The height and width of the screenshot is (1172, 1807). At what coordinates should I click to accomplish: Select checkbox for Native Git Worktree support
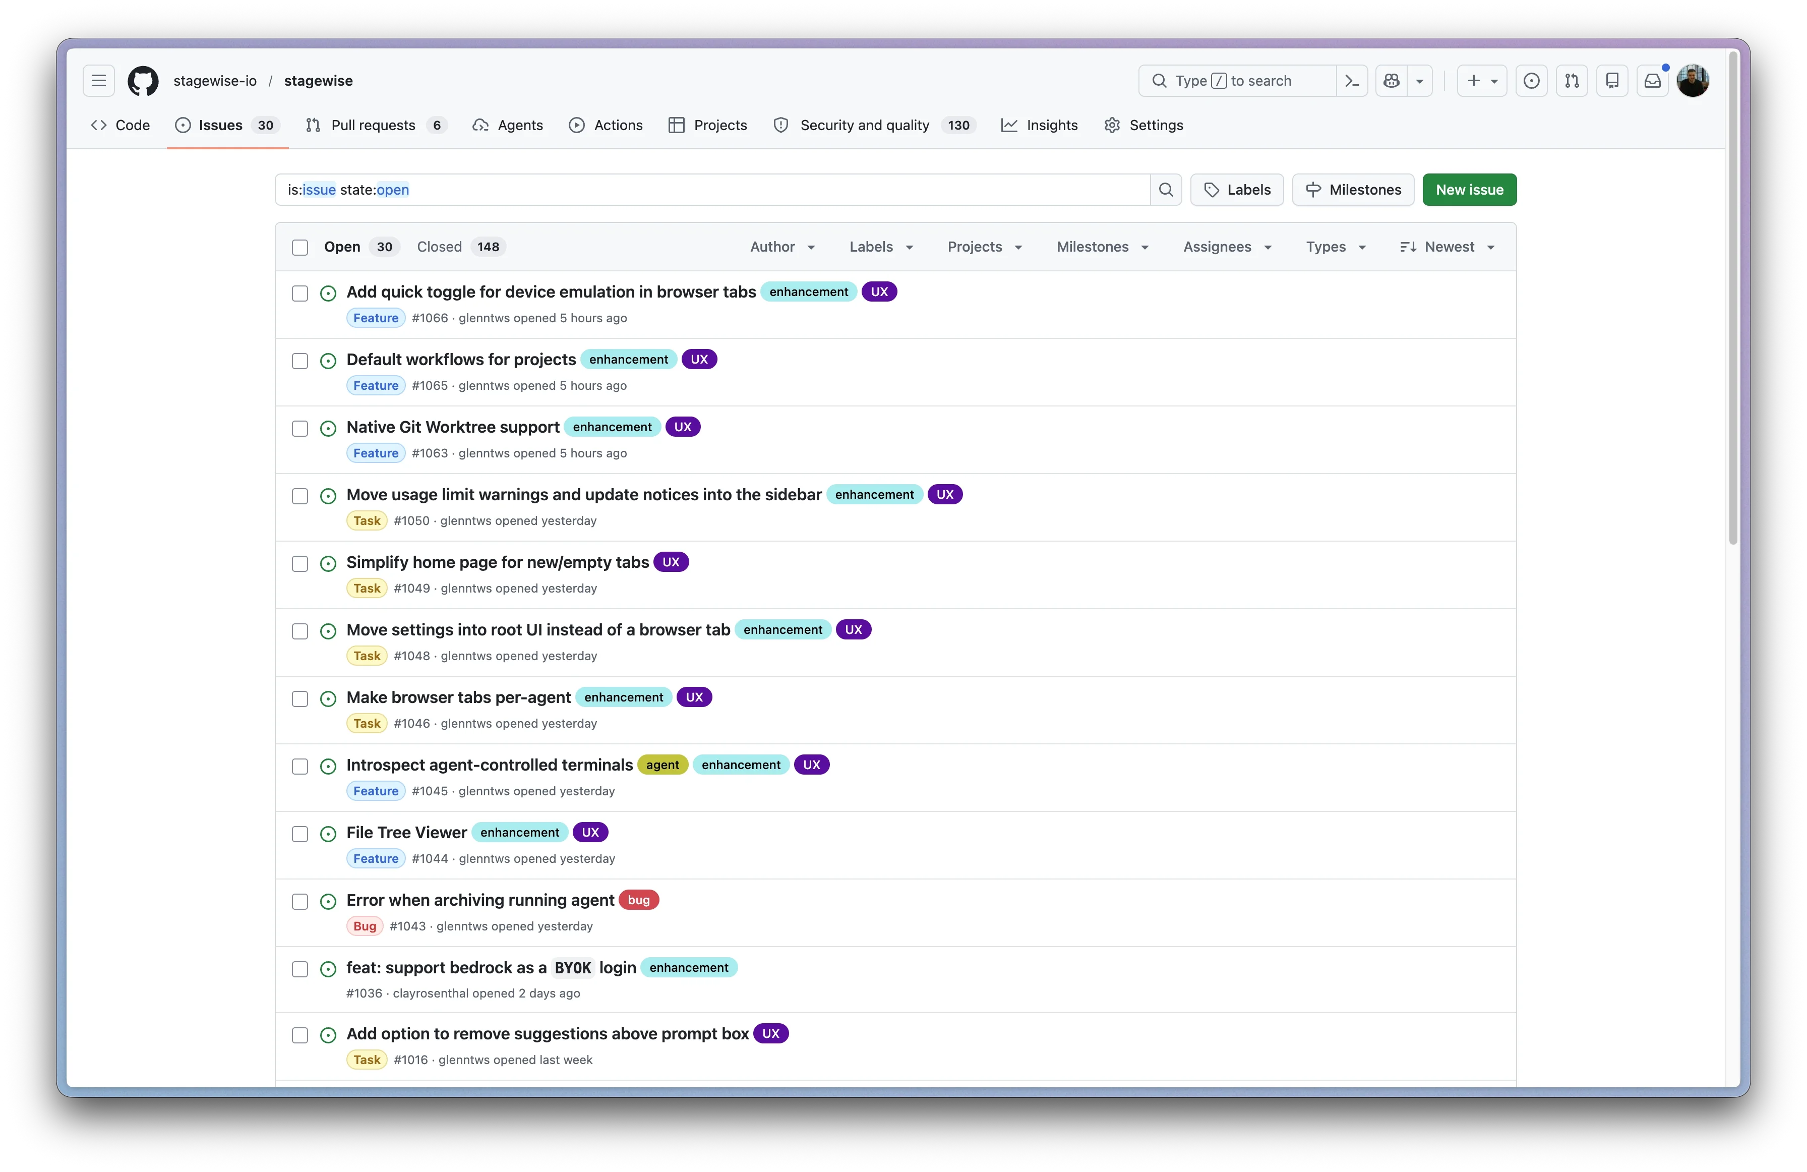(x=300, y=428)
